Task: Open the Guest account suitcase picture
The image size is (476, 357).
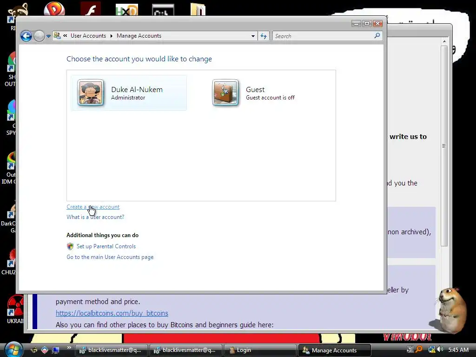Action: [x=225, y=93]
